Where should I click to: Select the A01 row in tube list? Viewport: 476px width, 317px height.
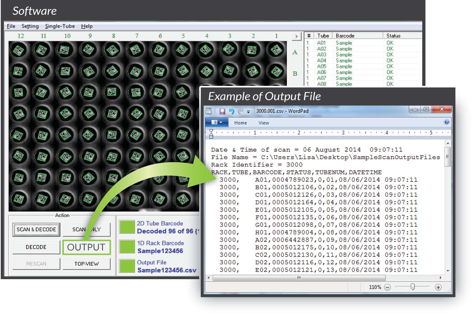point(344,43)
